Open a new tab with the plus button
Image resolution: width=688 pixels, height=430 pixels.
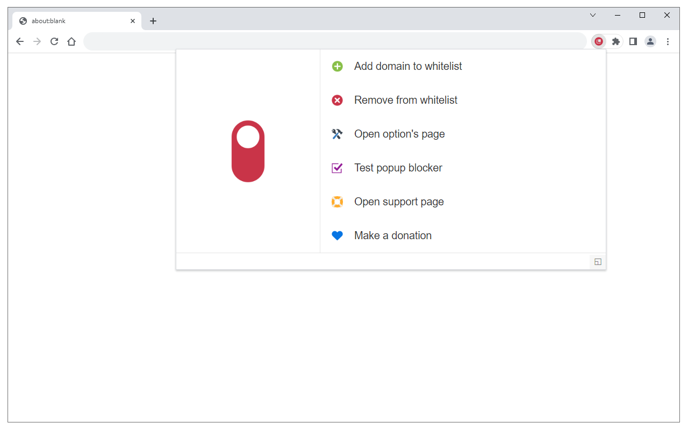[153, 20]
